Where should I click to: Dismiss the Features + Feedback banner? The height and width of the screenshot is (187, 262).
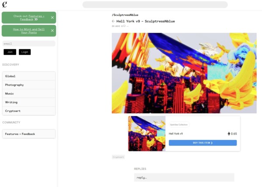tap(52, 17)
